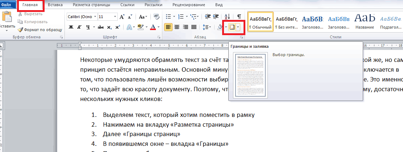The image size is (403, 152).
Task: Center align the paragraph text
Action: [177, 27]
